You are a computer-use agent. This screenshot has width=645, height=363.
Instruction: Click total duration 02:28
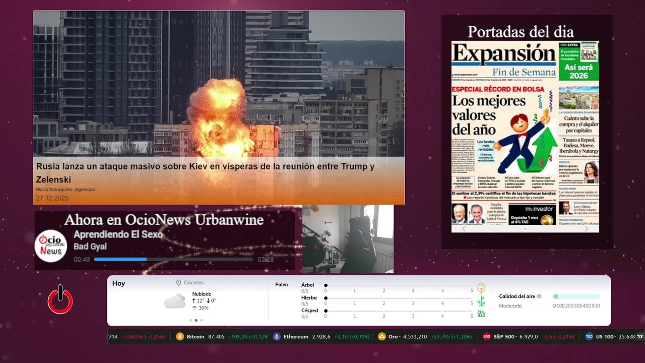pyautogui.click(x=266, y=259)
